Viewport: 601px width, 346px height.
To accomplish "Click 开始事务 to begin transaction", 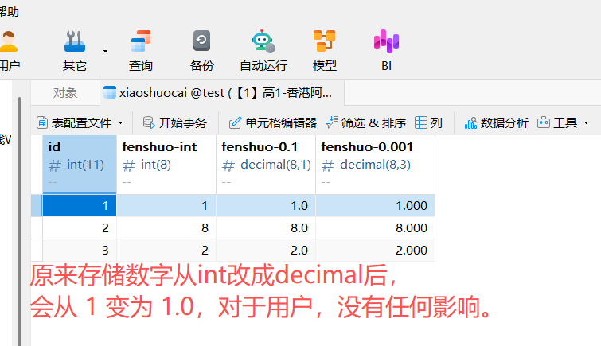I will [x=175, y=123].
